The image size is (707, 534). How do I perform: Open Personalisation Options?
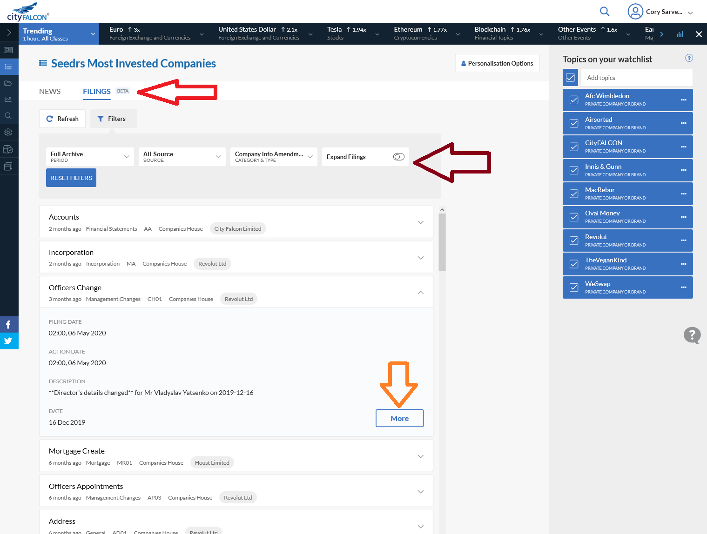coord(497,63)
